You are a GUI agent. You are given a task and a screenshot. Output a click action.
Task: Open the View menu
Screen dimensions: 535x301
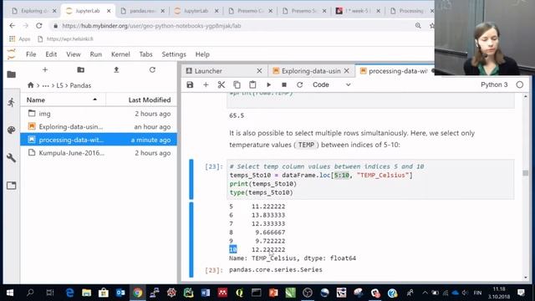point(74,54)
